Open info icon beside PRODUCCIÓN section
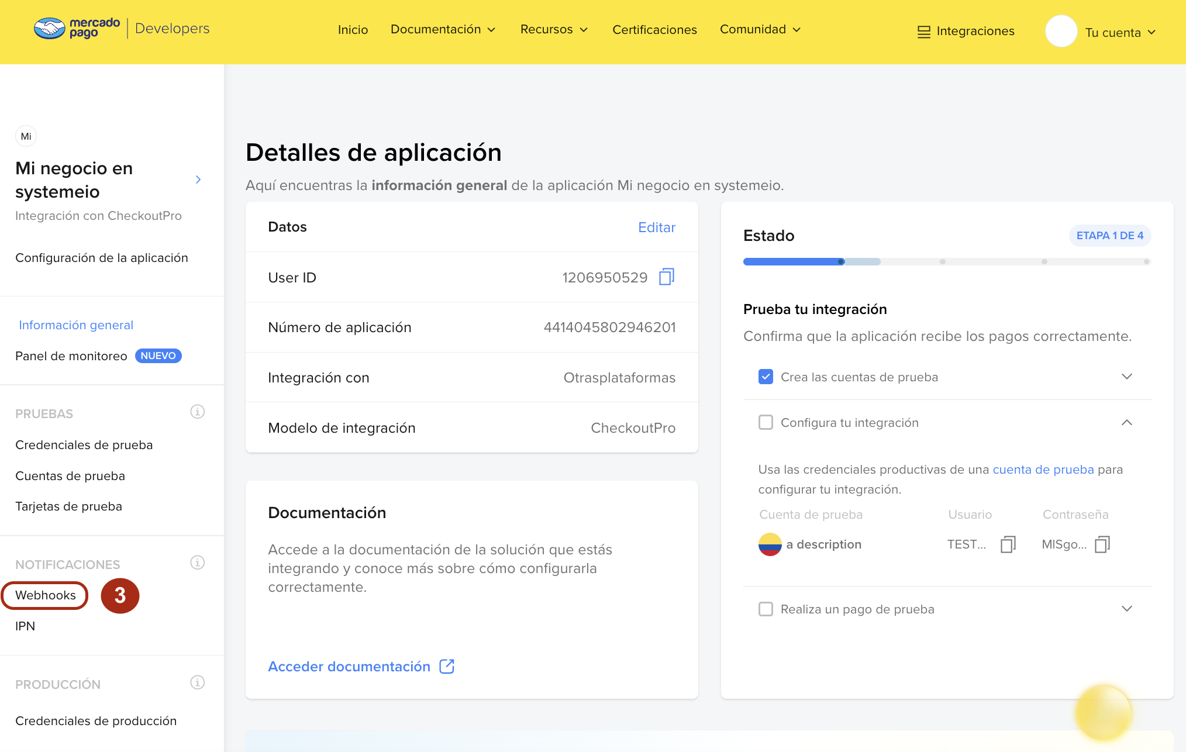The image size is (1186, 752). [x=198, y=682]
